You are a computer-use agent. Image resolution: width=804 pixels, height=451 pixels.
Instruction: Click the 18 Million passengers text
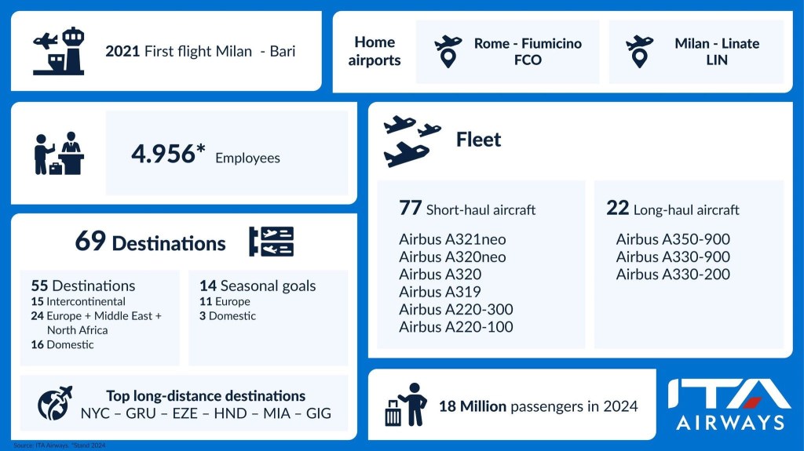coord(538,406)
